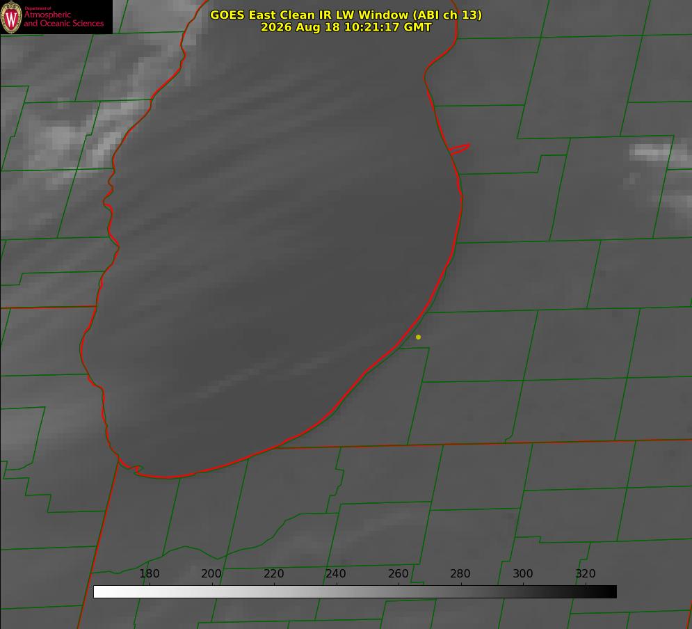The width and height of the screenshot is (692, 629).
Task: Click the 300 label above the colorbar
Action: click(522, 573)
